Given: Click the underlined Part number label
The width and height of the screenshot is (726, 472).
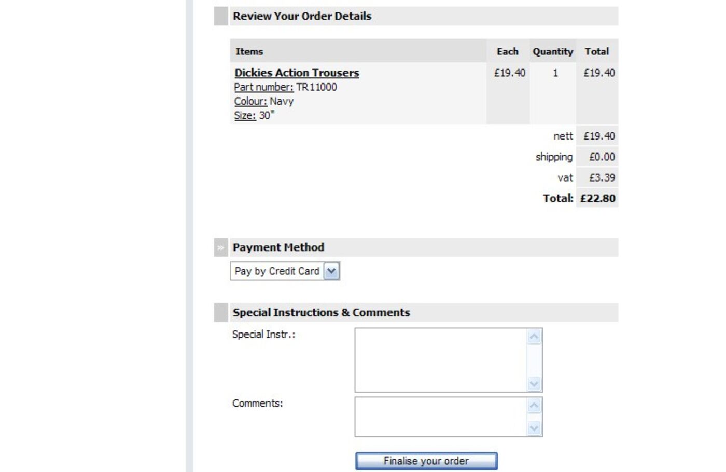Looking at the screenshot, I should (x=263, y=87).
